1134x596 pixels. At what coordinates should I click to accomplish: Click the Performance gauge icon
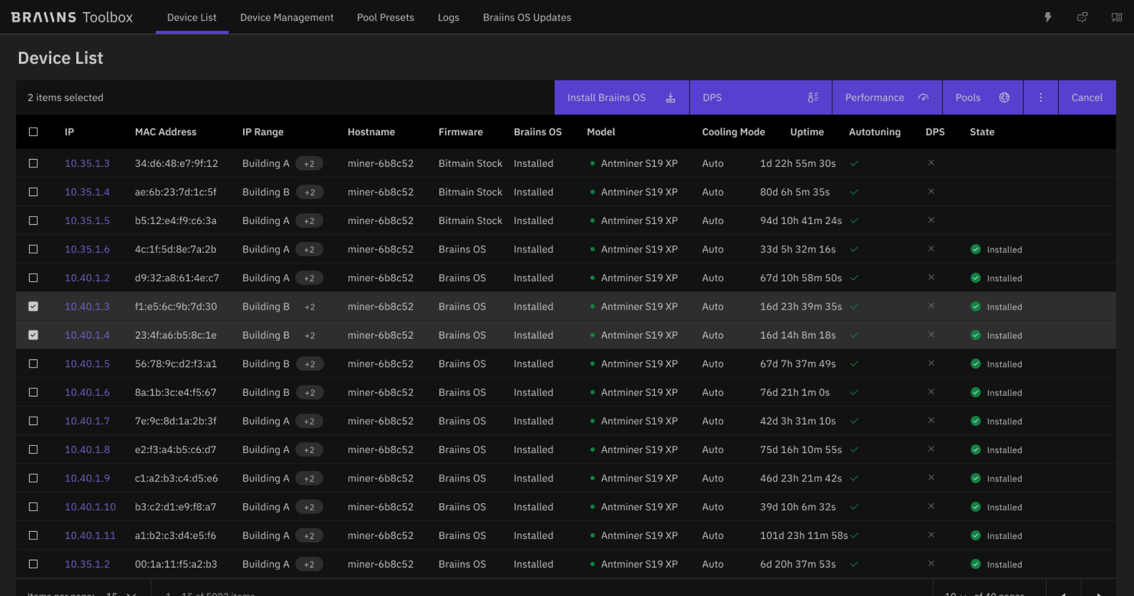click(x=924, y=97)
